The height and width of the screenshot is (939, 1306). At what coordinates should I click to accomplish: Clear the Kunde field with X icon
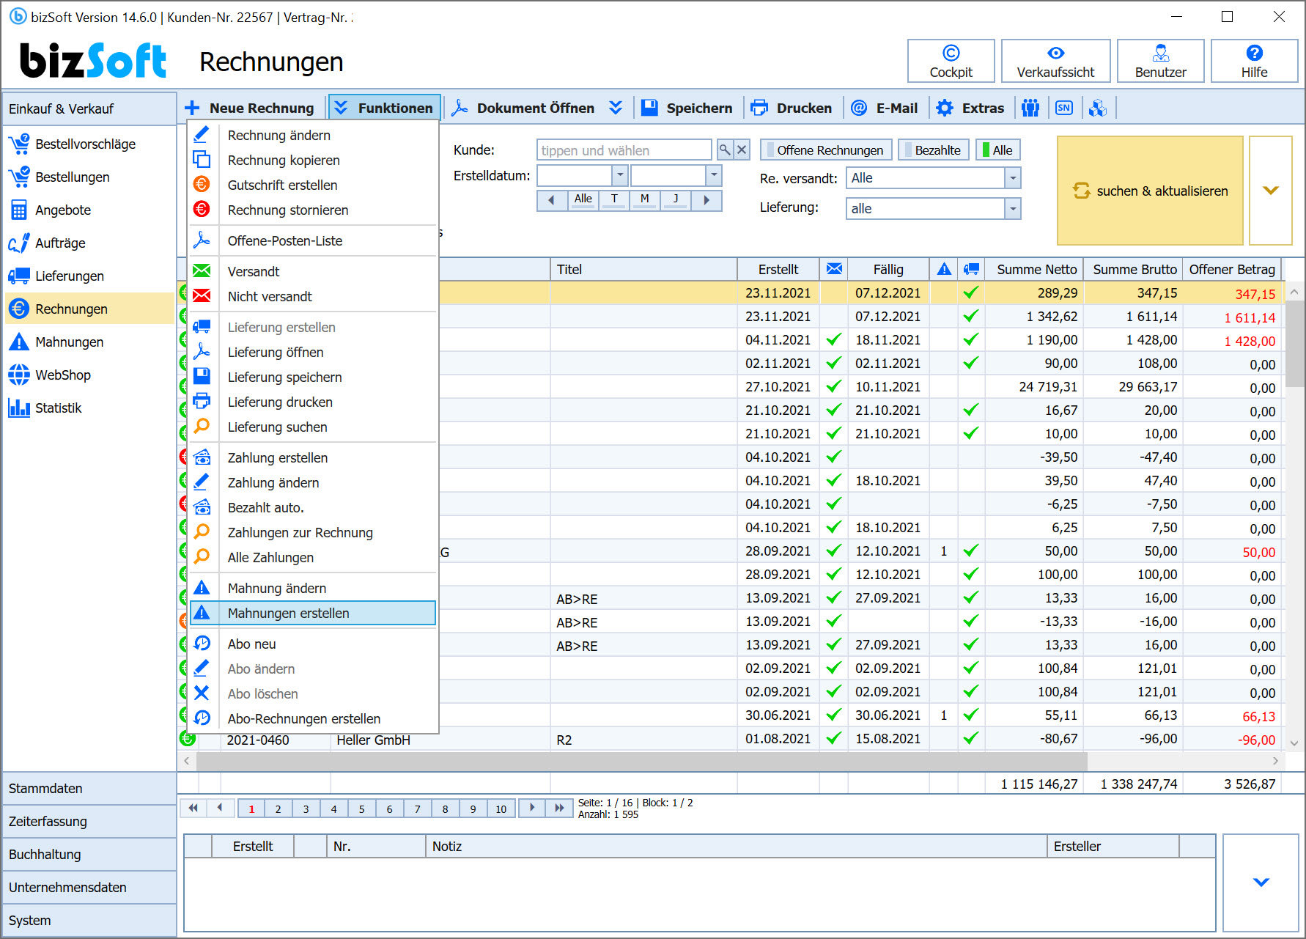pyautogui.click(x=742, y=150)
